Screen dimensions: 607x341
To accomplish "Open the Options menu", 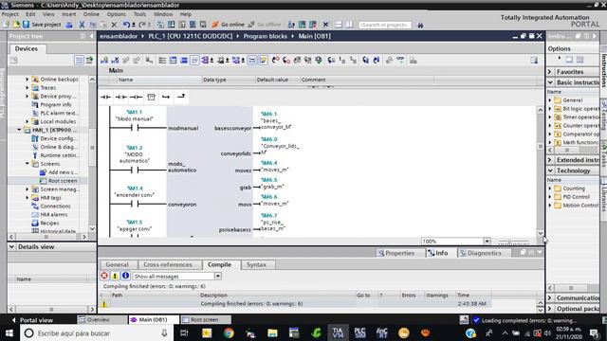I will 117,14.
